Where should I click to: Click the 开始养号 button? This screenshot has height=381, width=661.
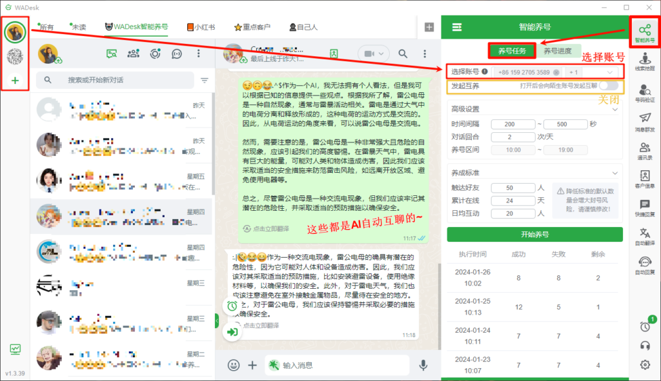click(535, 235)
